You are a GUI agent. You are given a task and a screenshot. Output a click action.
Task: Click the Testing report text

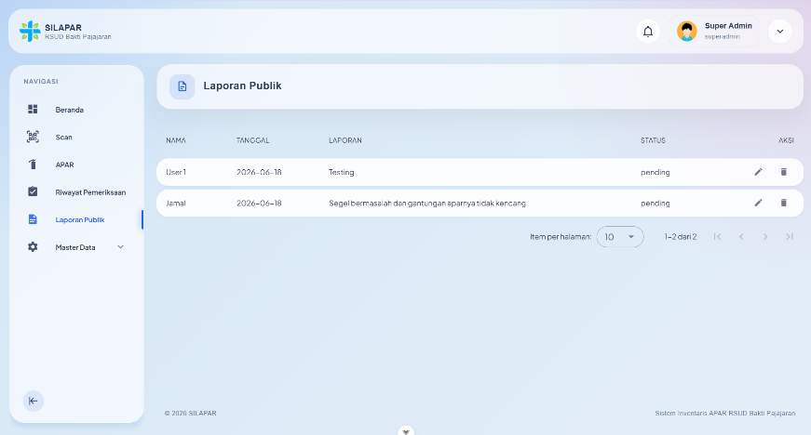coord(342,172)
